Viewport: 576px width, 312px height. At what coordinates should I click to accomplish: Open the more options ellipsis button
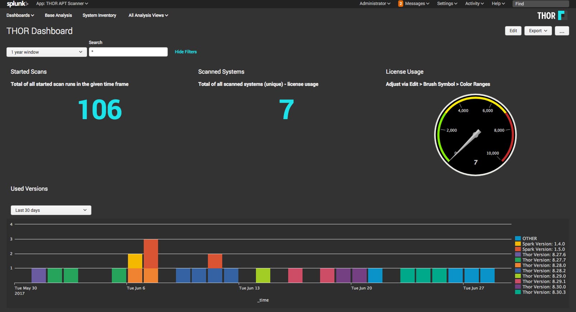pyautogui.click(x=562, y=31)
